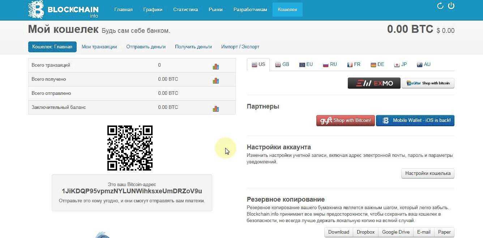483x238 pixels.
Task: Open chart icon for Всего получено
Action: pos(216,80)
